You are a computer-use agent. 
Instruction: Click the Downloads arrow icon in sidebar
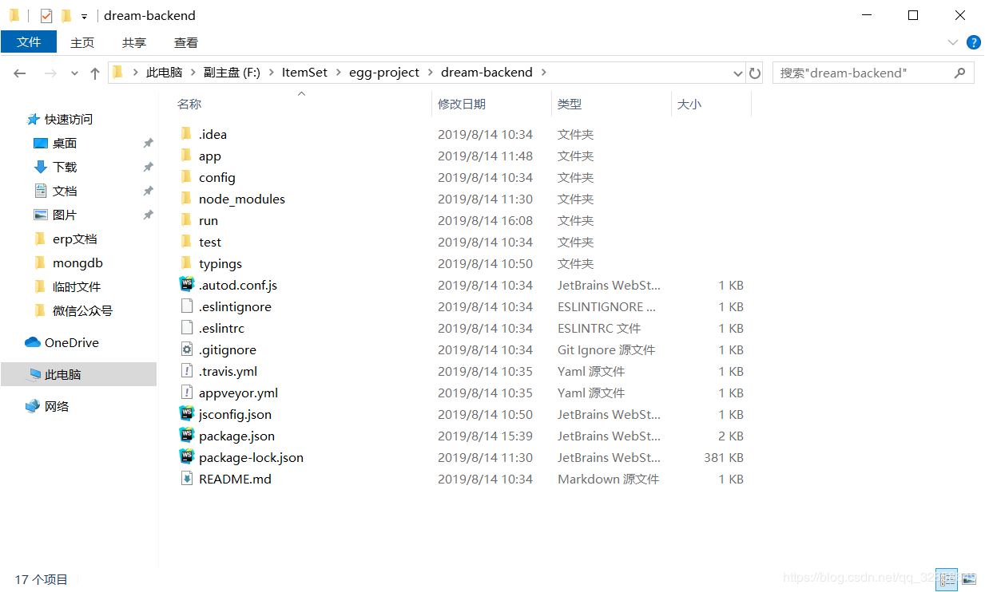pyautogui.click(x=41, y=167)
